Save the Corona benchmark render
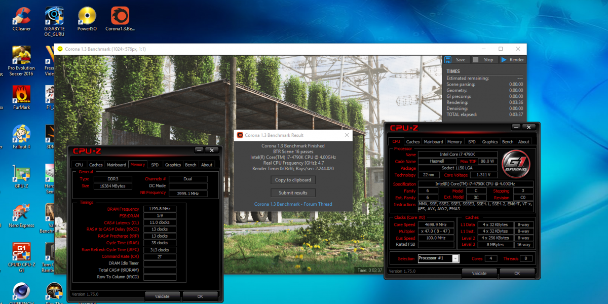608x304 pixels. tap(455, 60)
